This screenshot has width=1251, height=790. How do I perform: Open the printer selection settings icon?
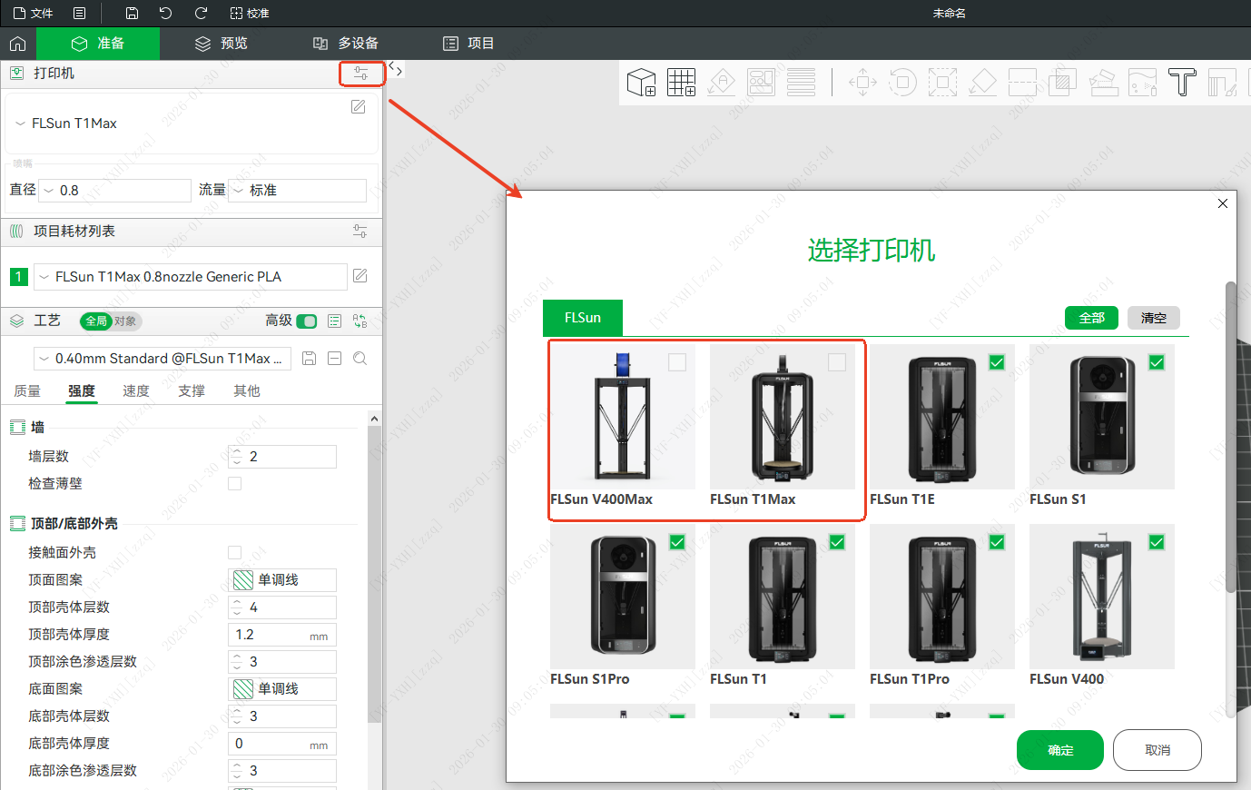tap(360, 74)
